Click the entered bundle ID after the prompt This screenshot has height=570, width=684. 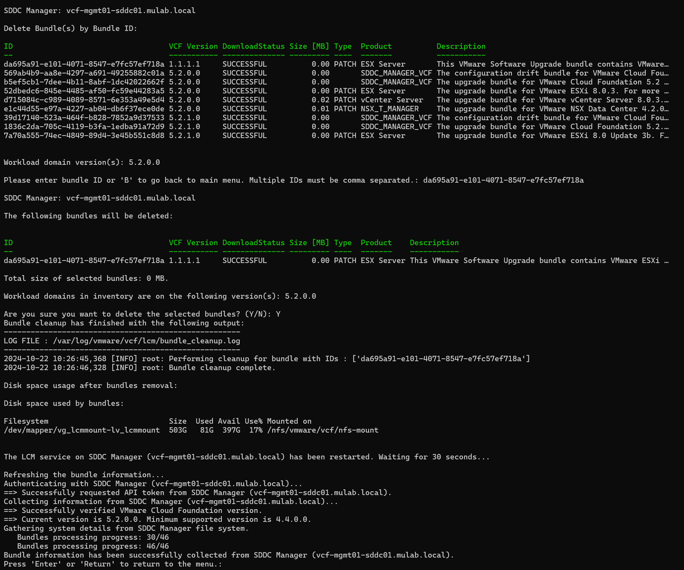pyautogui.click(x=503, y=180)
